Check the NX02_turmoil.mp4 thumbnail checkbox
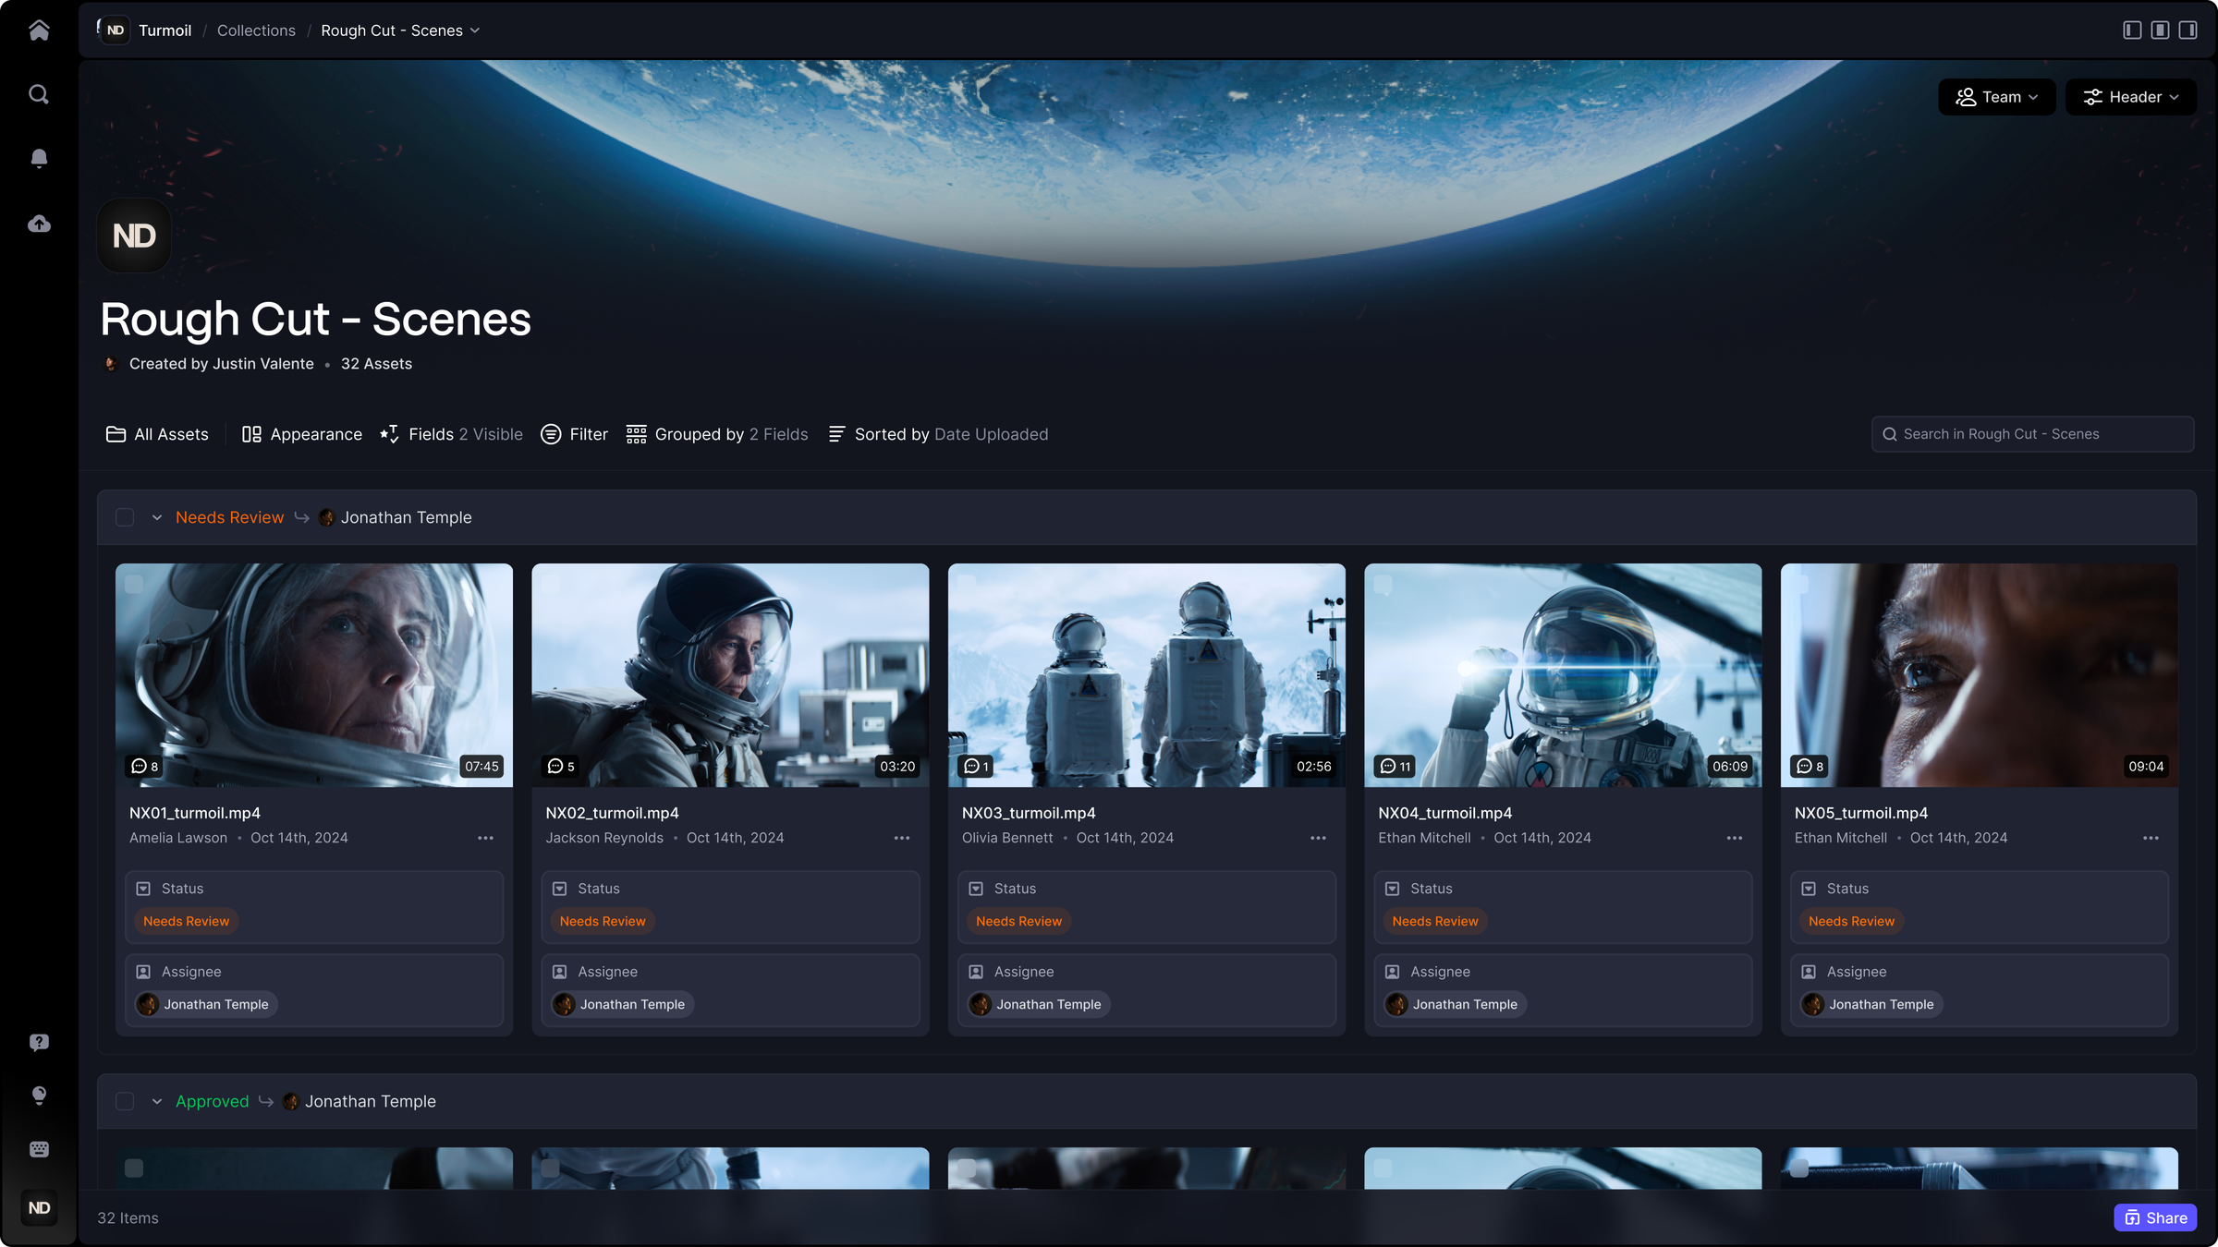Screen dimensions: 2218x1247 pyautogui.click(x=551, y=584)
